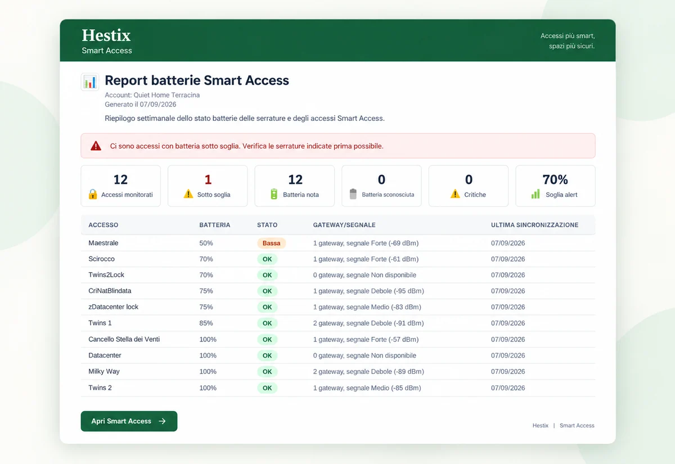
Task: Select the Maestrale access name
Action: pyautogui.click(x=103, y=243)
